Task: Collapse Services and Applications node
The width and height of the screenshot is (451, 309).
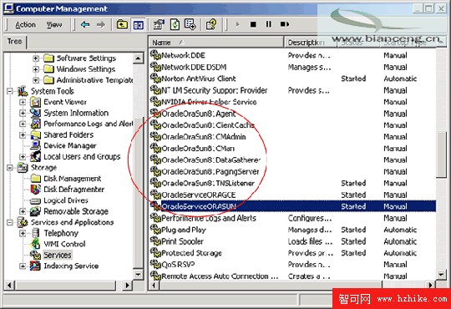Action: tap(10, 222)
